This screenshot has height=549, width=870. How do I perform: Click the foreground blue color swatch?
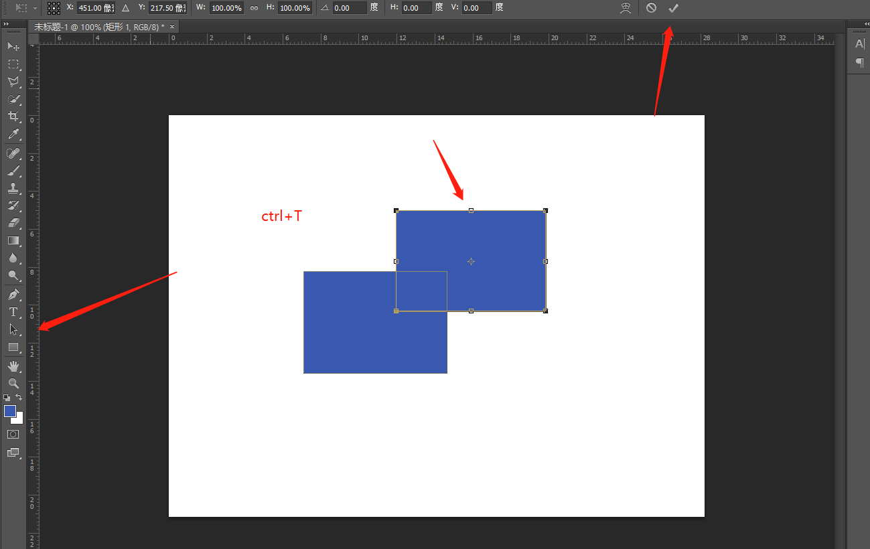(x=10, y=411)
